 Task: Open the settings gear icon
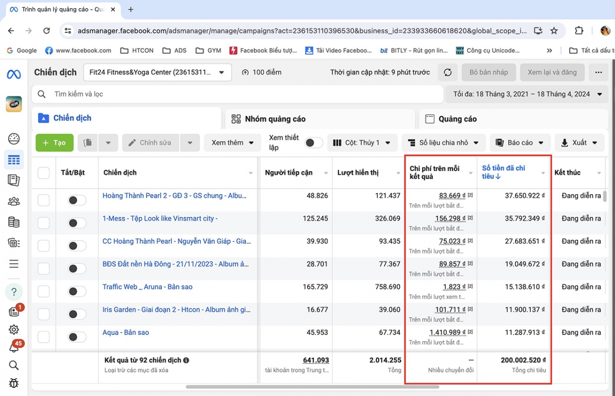click(14, 329)
